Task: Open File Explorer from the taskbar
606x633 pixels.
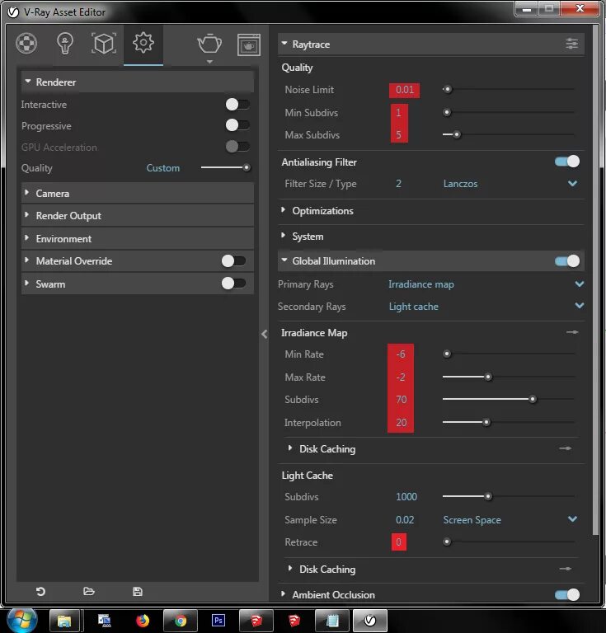Action: [64, 621]
